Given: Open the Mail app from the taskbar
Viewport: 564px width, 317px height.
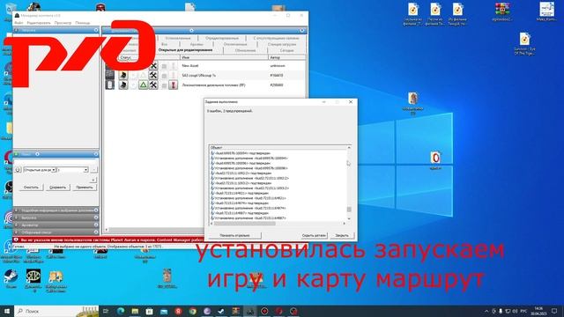Looking at the screenshot, I should [x=164, y=311].
